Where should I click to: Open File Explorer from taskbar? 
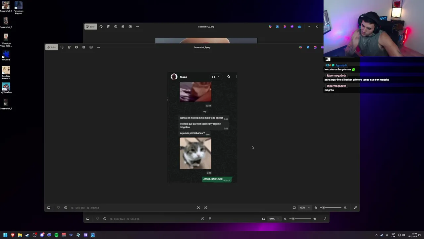(x=20, y=235)
